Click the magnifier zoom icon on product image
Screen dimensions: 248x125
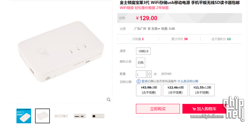pos(109,99)
